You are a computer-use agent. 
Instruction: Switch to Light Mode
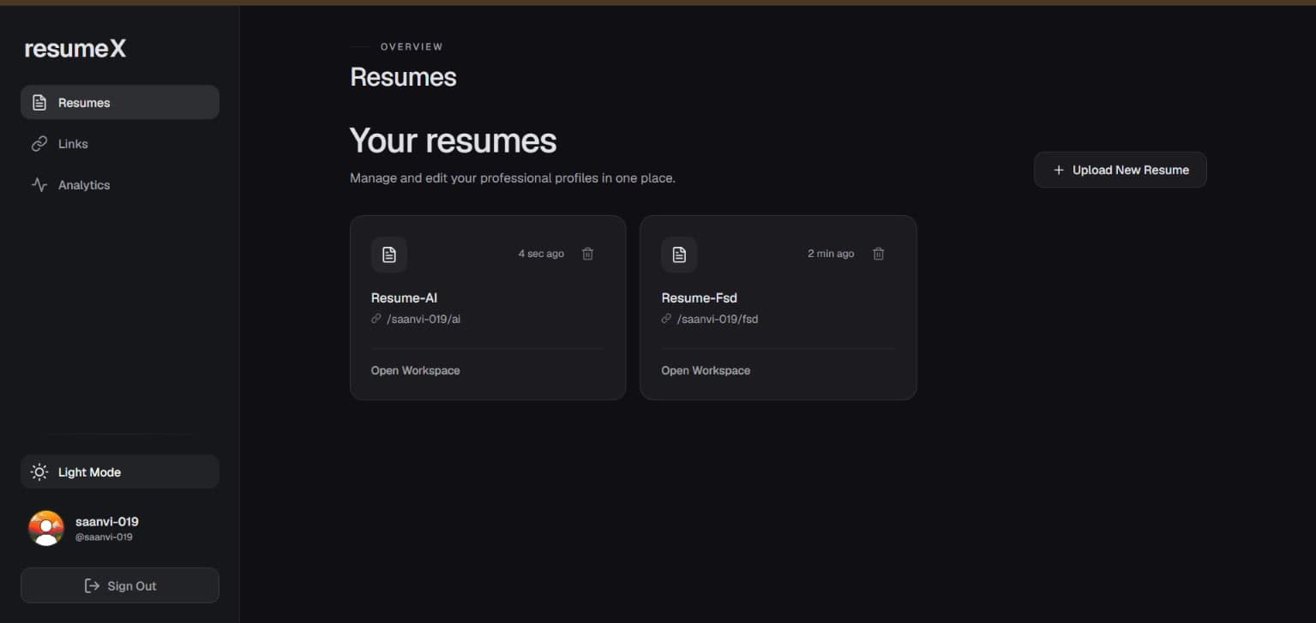[x=120, y=472]
